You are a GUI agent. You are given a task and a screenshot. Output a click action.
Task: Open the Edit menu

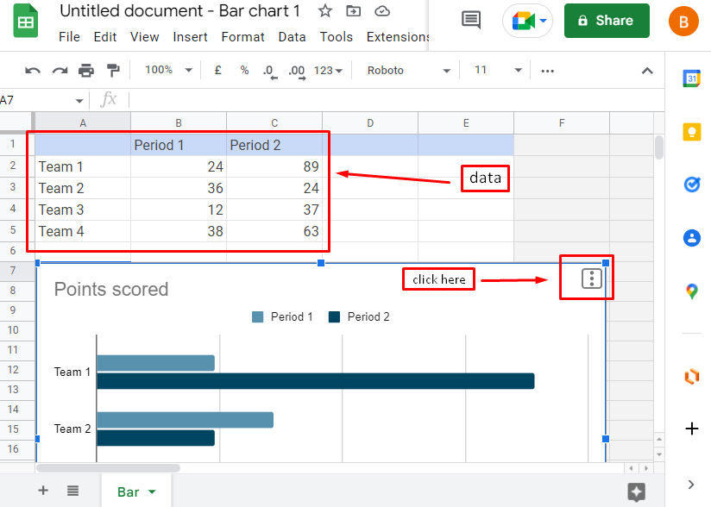(x=105, y=37)
